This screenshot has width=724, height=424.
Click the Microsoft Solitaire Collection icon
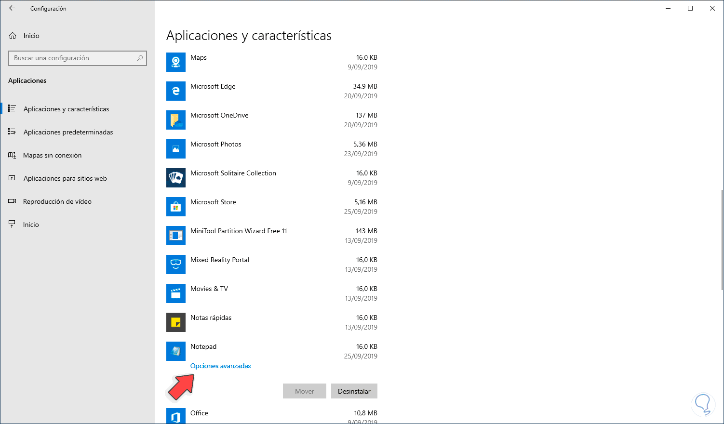point(176,178)
